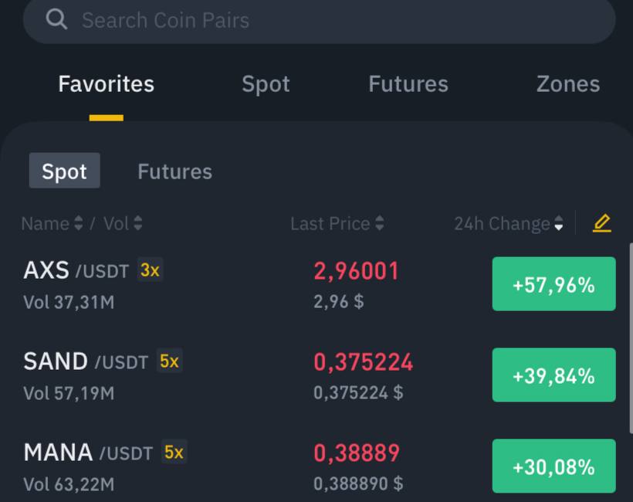Click the list scrollbar on right edge

[631, 337]
